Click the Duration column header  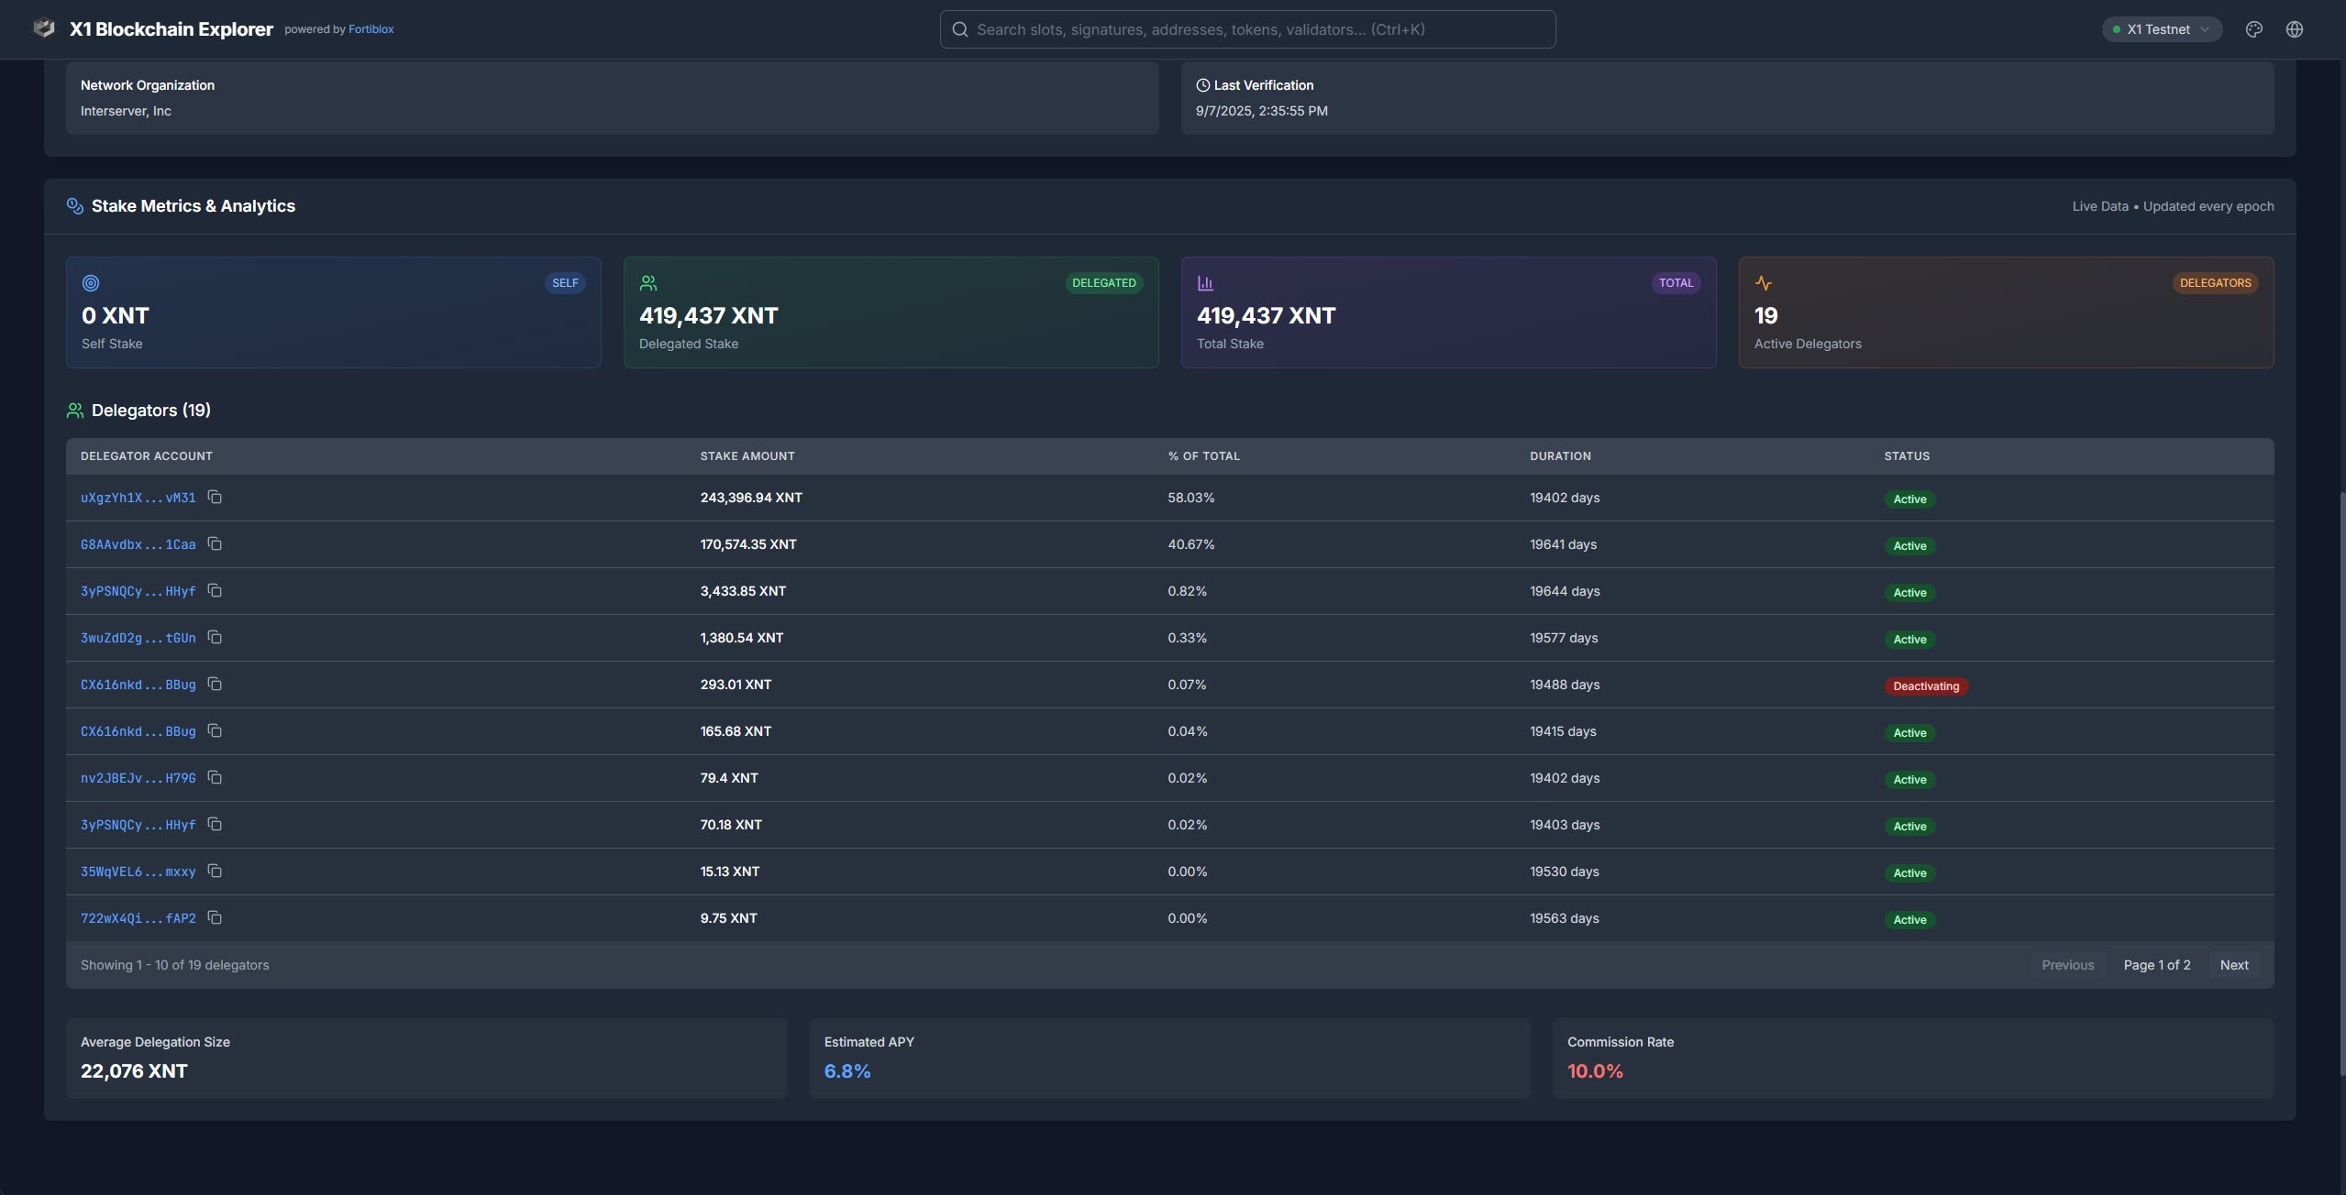pyautogui.click(x=1559, y=456)
